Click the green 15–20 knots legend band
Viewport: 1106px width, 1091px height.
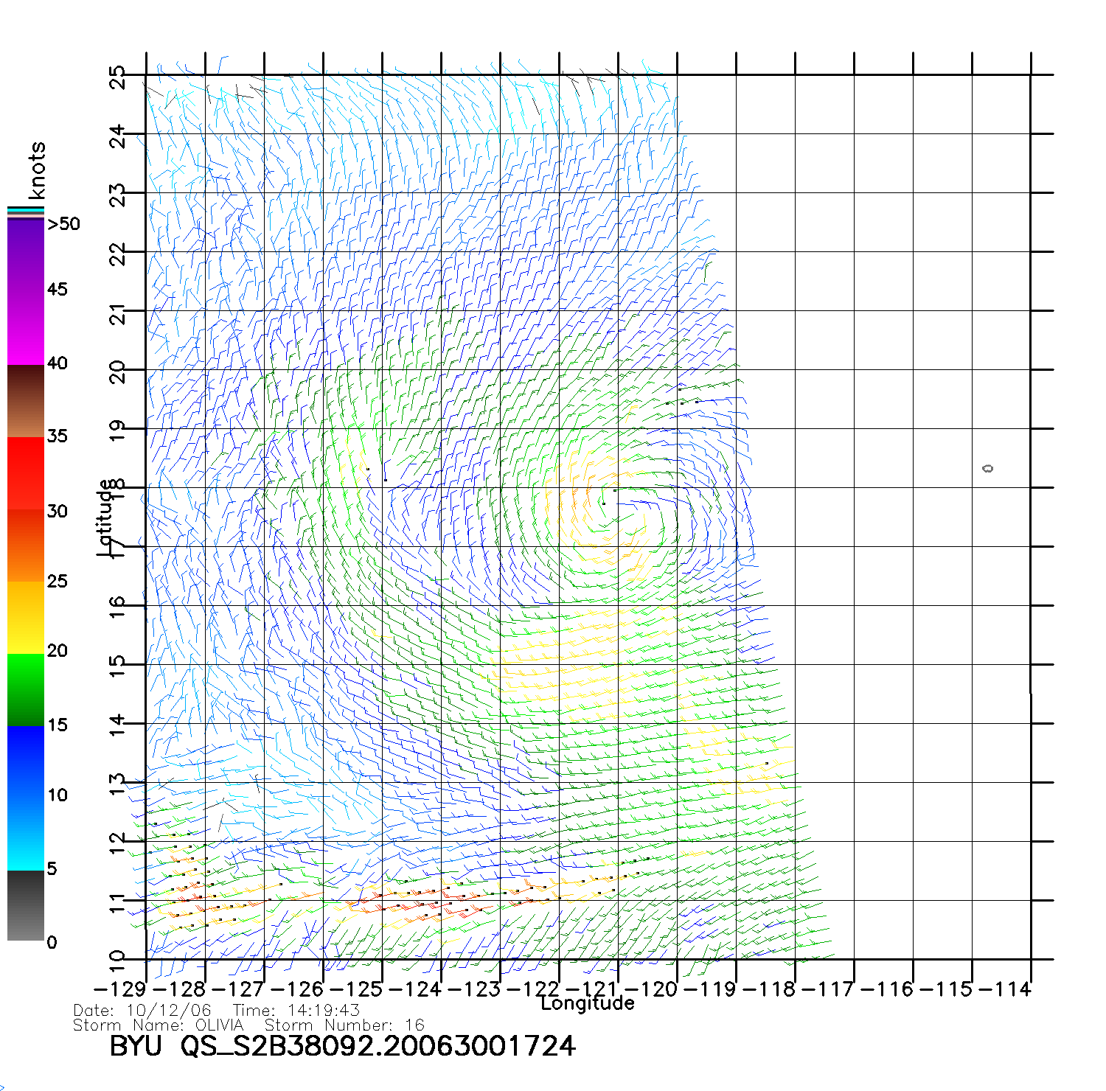click(26, 689)
